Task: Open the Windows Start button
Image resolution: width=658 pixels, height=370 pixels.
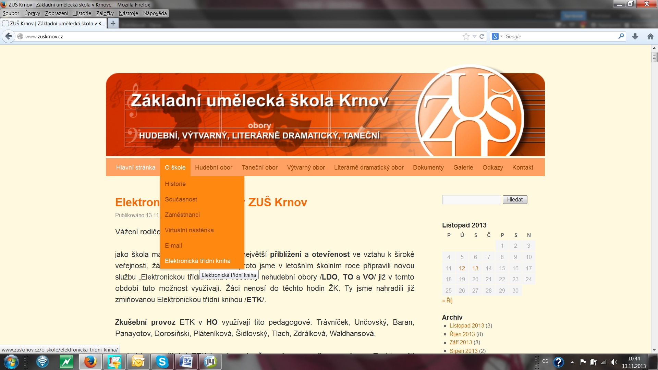Action: click(11, 362)
